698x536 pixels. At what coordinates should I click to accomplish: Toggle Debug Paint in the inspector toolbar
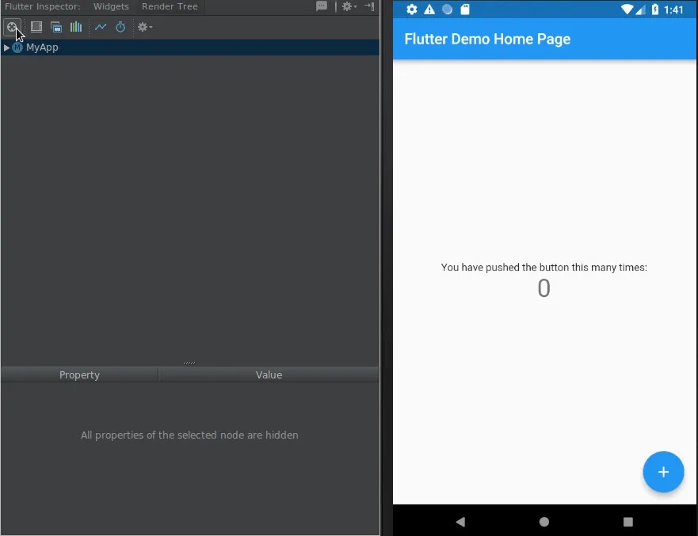[36, 27]
